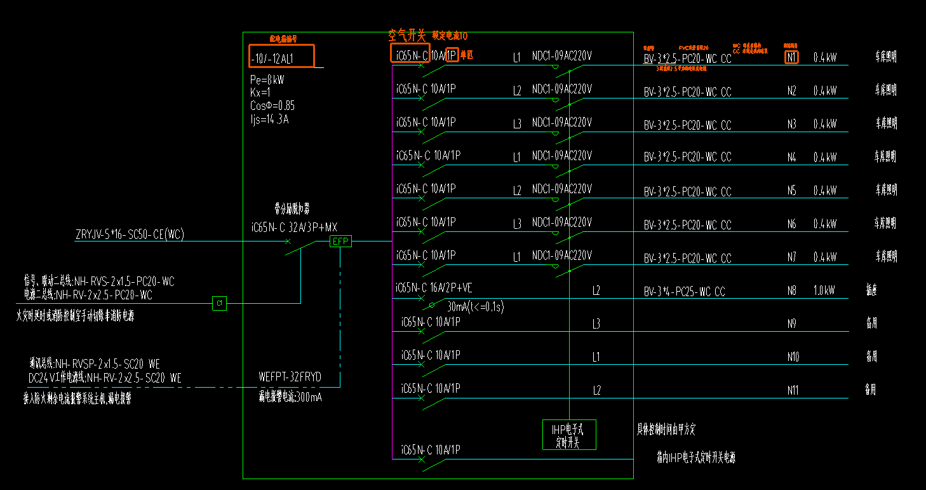The height and width of the screenshot is (490, 926).
Task: Select the Kx=1 text
Action: coord(260,93)
